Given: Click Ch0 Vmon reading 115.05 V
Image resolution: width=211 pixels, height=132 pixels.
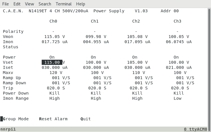Looking at the screenshot, I should tap(55, 37).
